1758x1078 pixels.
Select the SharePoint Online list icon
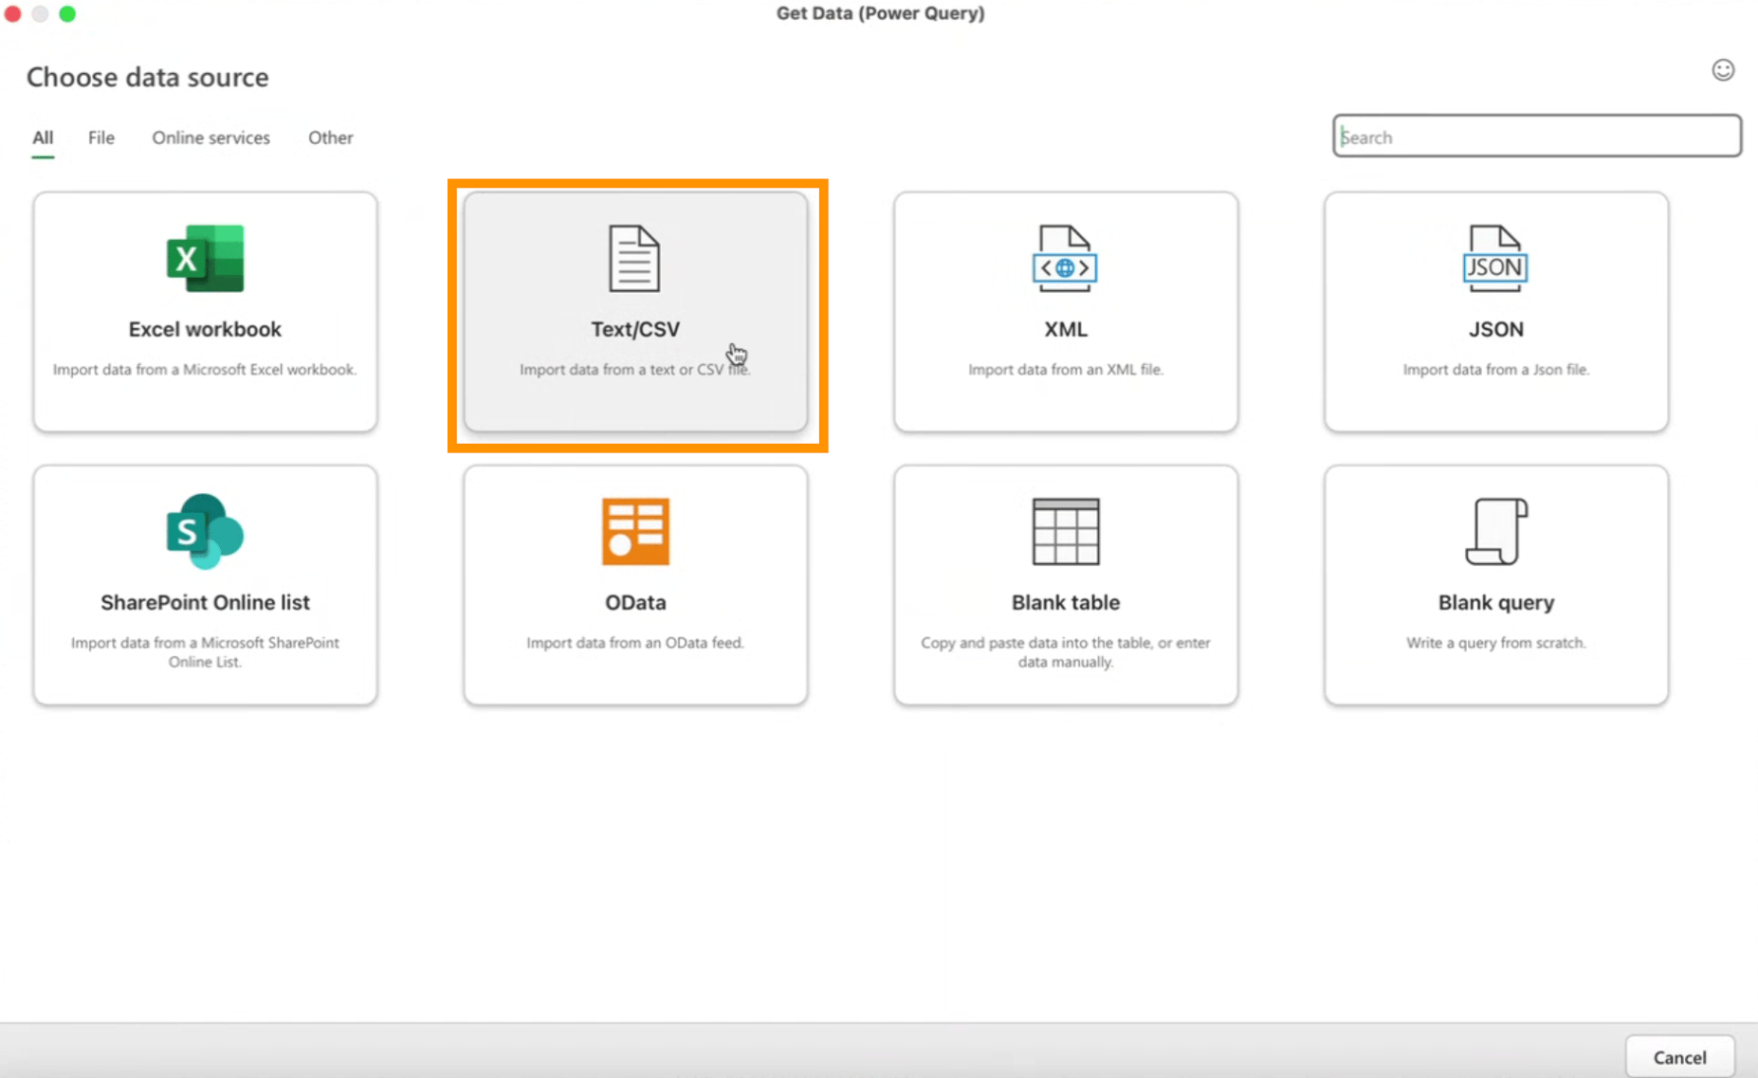pyautogui.click(x=205, y=531)
